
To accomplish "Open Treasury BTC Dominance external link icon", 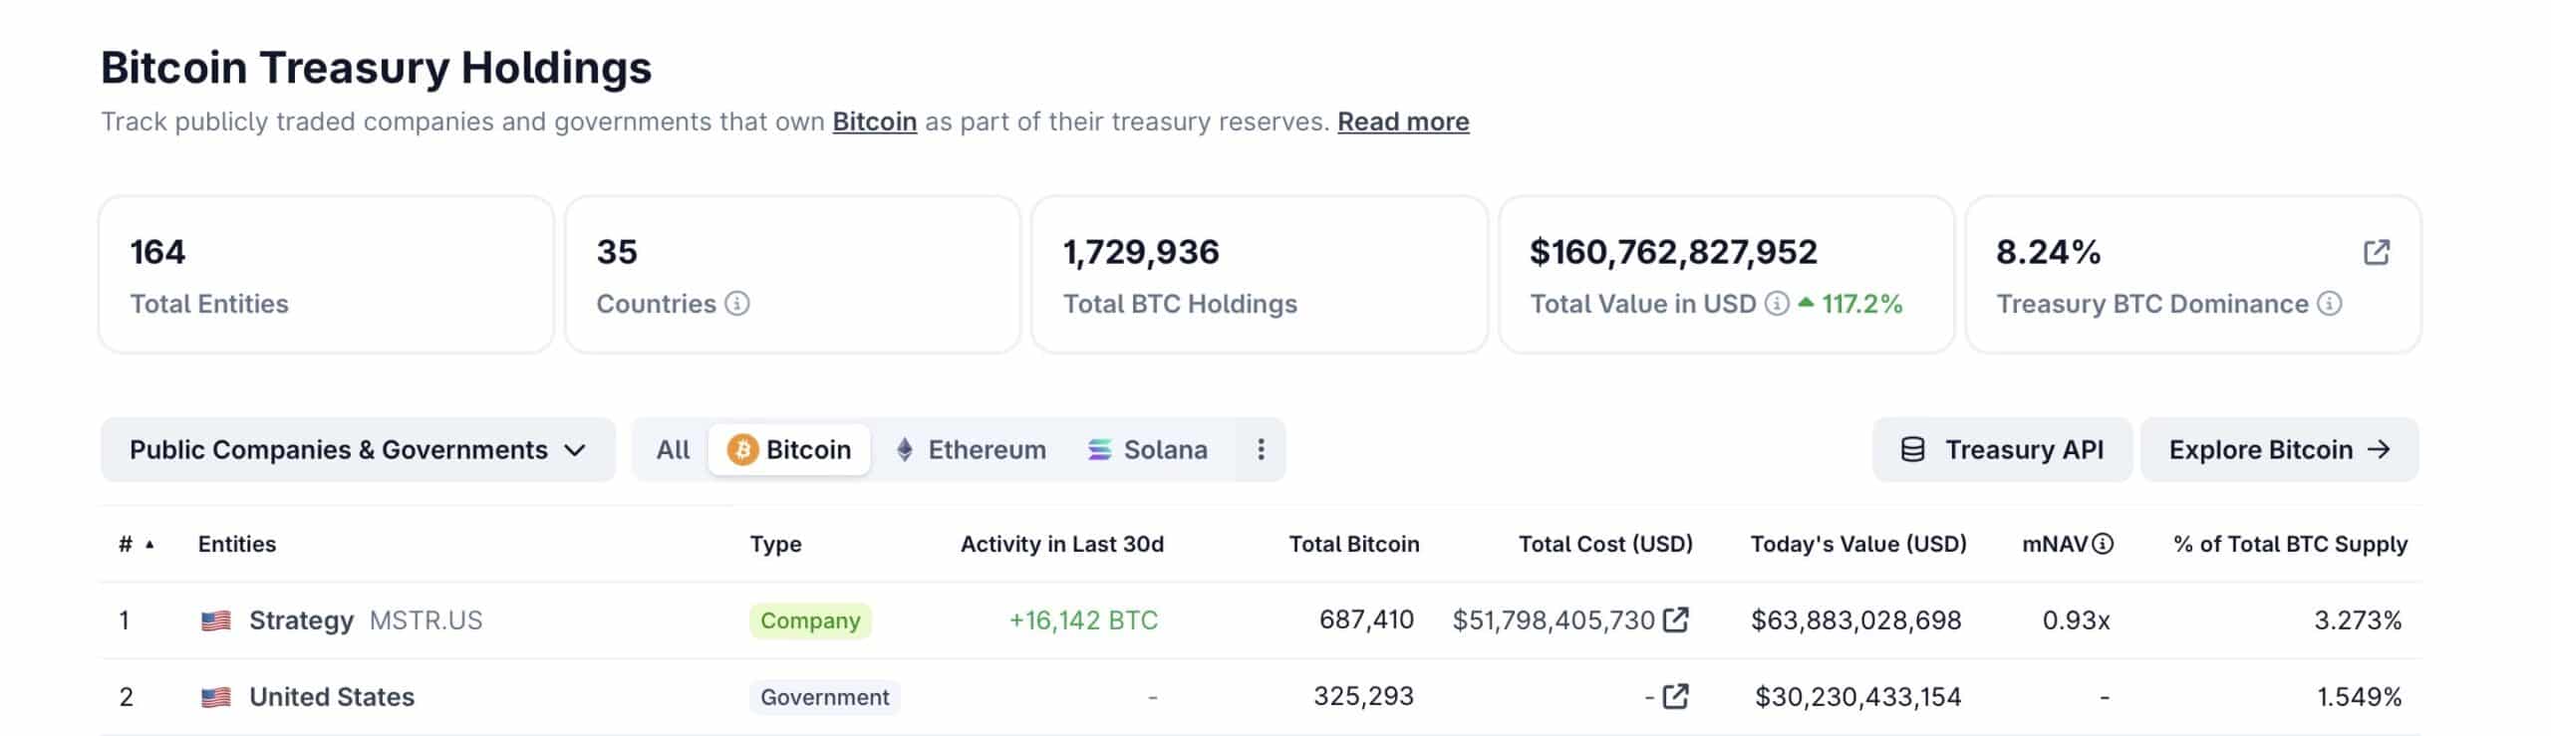I will pyautogui.click(x=2376, y=252).
